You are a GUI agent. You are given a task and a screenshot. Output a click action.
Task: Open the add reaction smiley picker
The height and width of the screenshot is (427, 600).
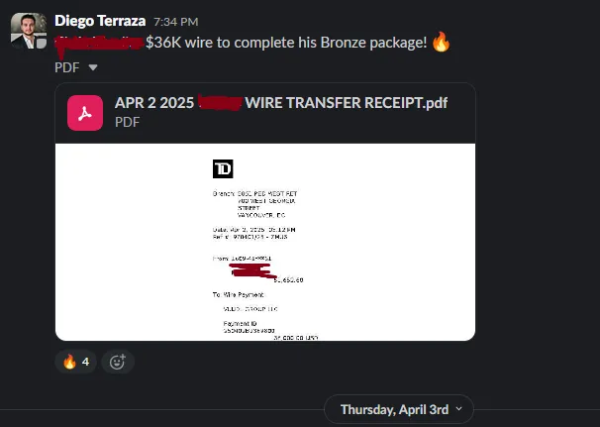click(118, 362)
